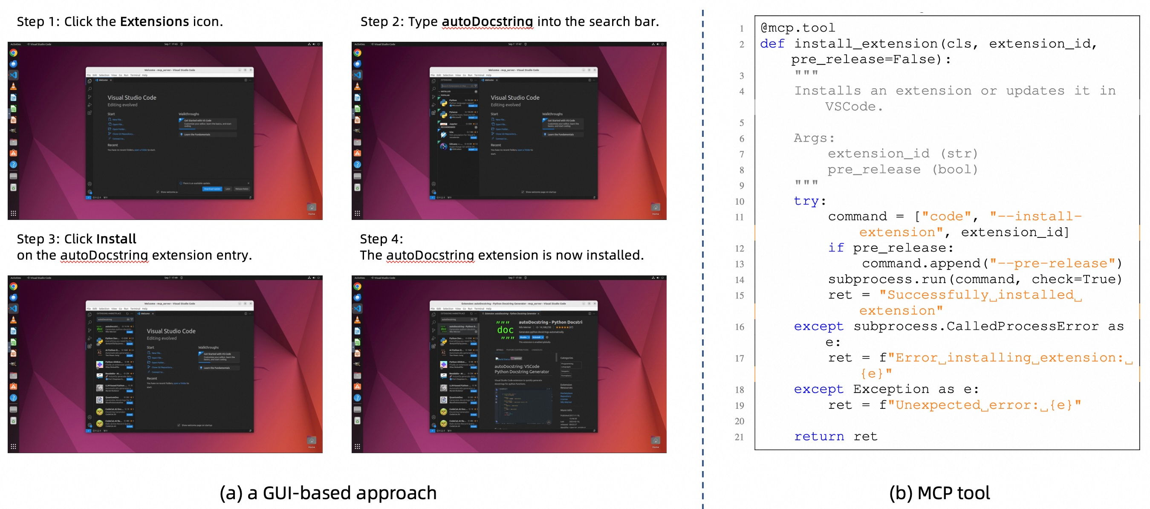Toggle show welcome page checkbox in Step 3

(179, 425)
